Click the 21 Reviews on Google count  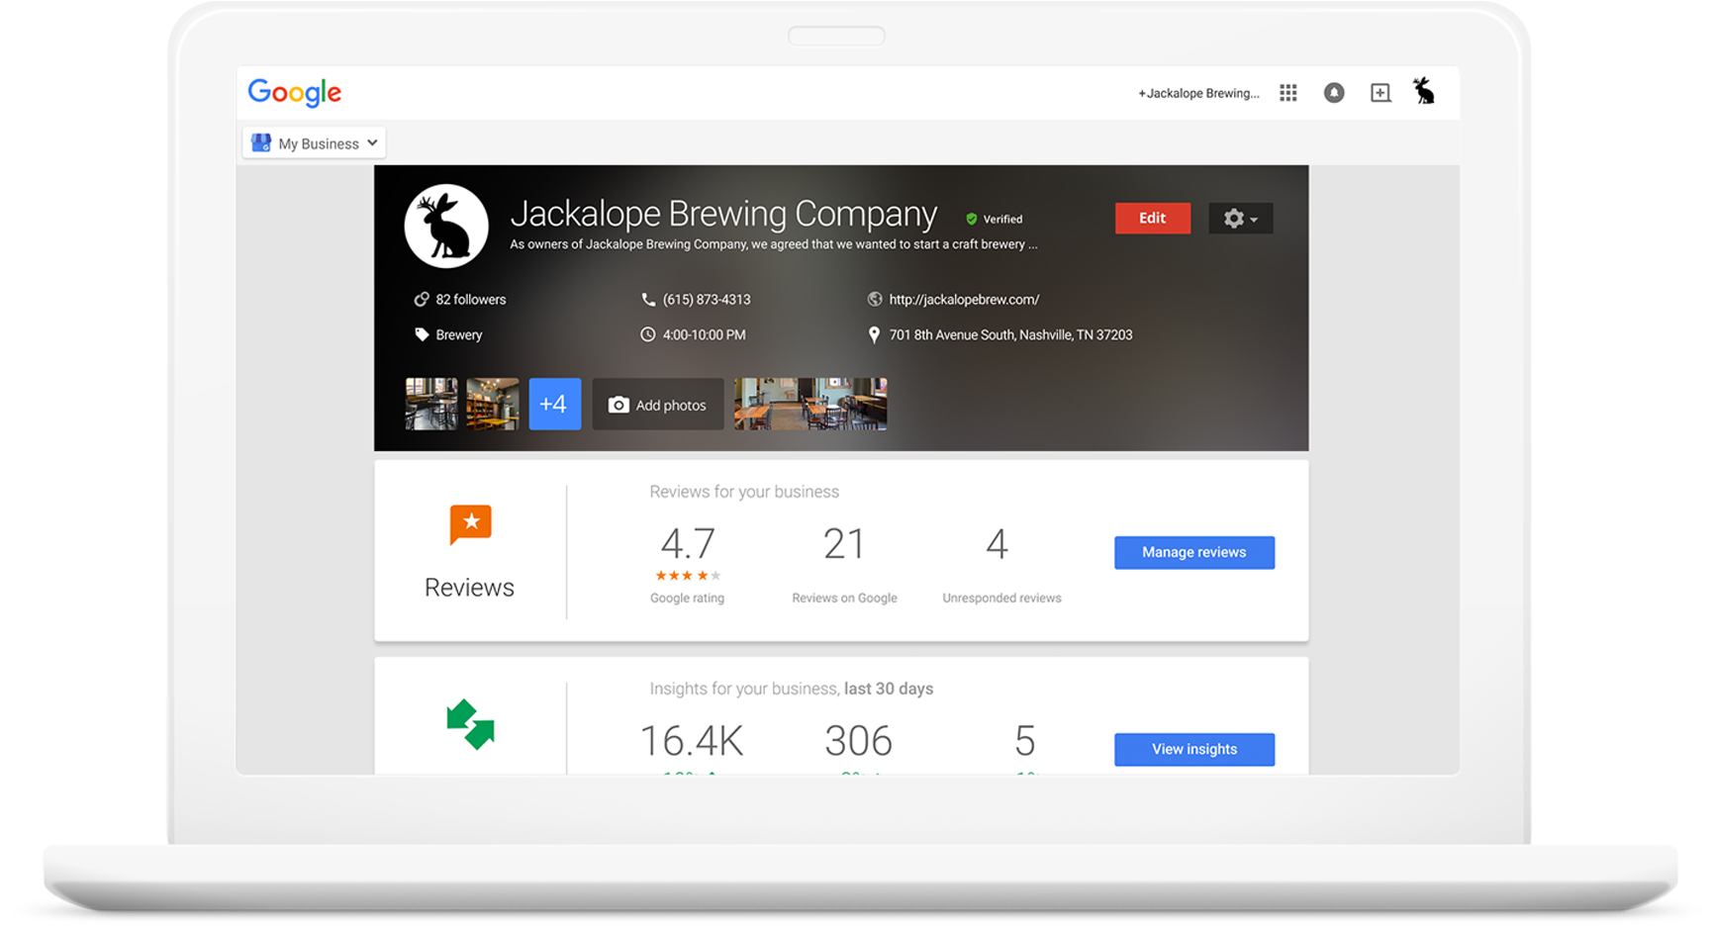coord(844,544)
